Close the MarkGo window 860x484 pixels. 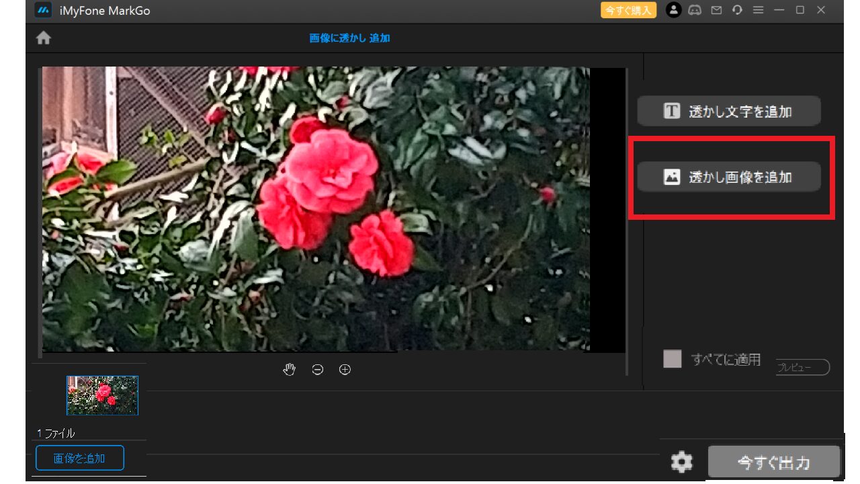point(821,10)
